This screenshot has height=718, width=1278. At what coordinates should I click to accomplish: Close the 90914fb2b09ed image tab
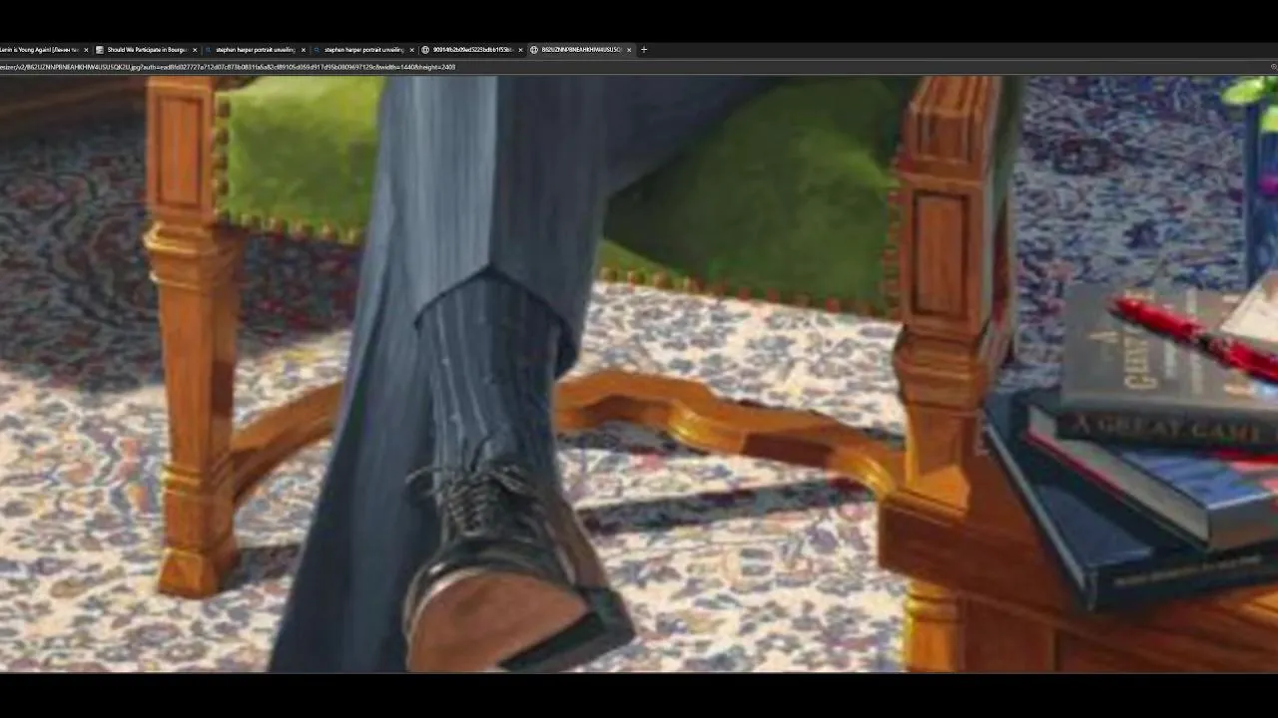520,49
